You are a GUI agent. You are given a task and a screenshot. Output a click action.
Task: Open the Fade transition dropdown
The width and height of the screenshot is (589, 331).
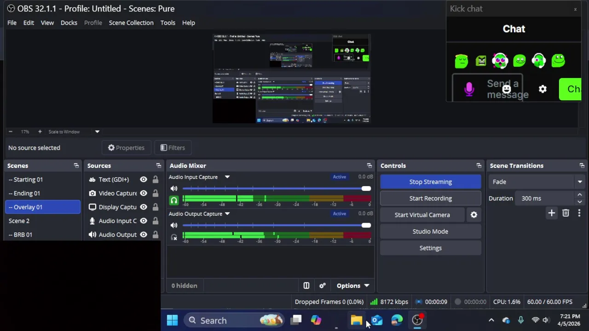pyautogui.click(x=537, y=182)
